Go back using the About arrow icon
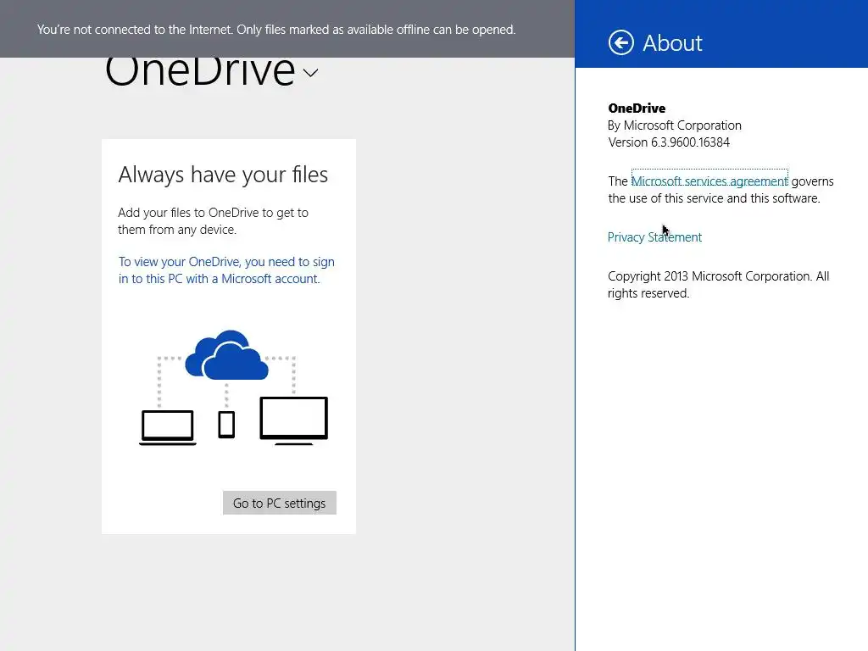This screenshot has width=868, height=651. pyautogui.click(x=620, y=42)
